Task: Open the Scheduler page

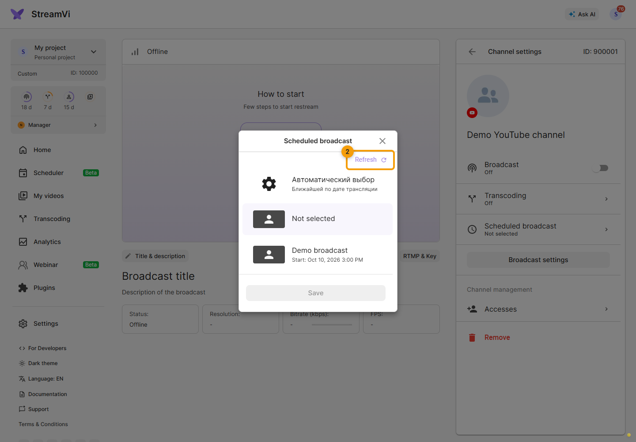Action: 58,173
